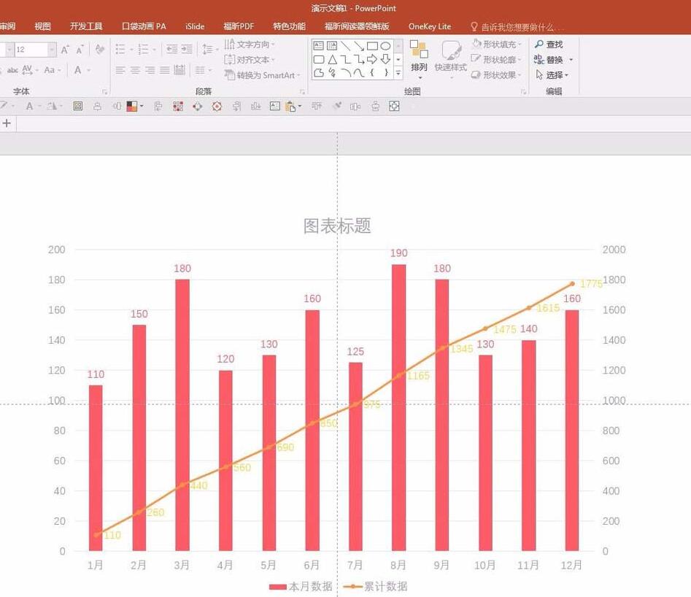Switch to the iSlide ribbon tab
This screenshot has height=597, width=691.
tap(194, 26)
